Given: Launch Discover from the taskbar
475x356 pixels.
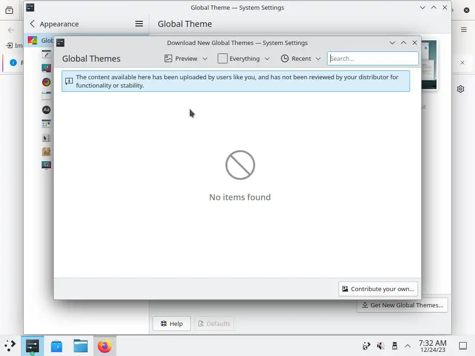Looking at the screenshot, I should (x=57, y=346).
